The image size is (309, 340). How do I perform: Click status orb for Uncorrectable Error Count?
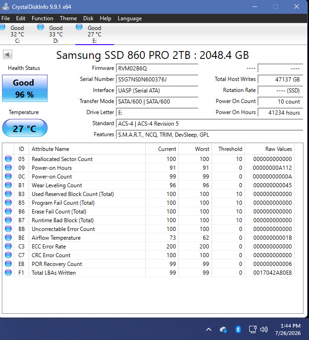pos(8,229)
